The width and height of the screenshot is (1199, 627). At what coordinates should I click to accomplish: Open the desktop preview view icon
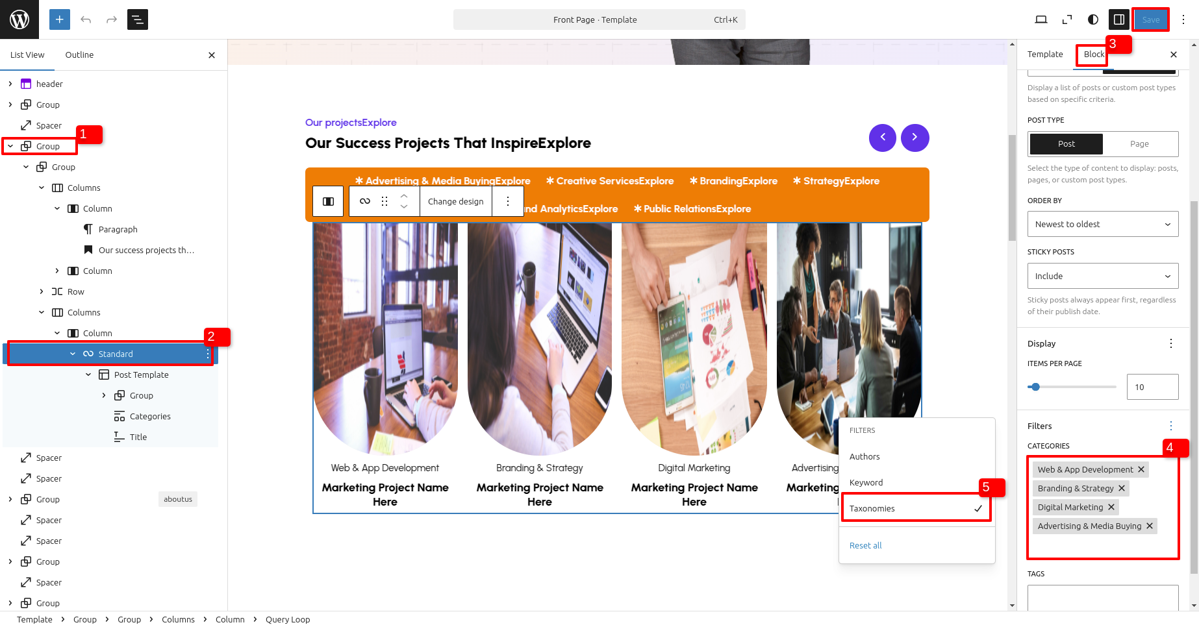coord(1041,19)
